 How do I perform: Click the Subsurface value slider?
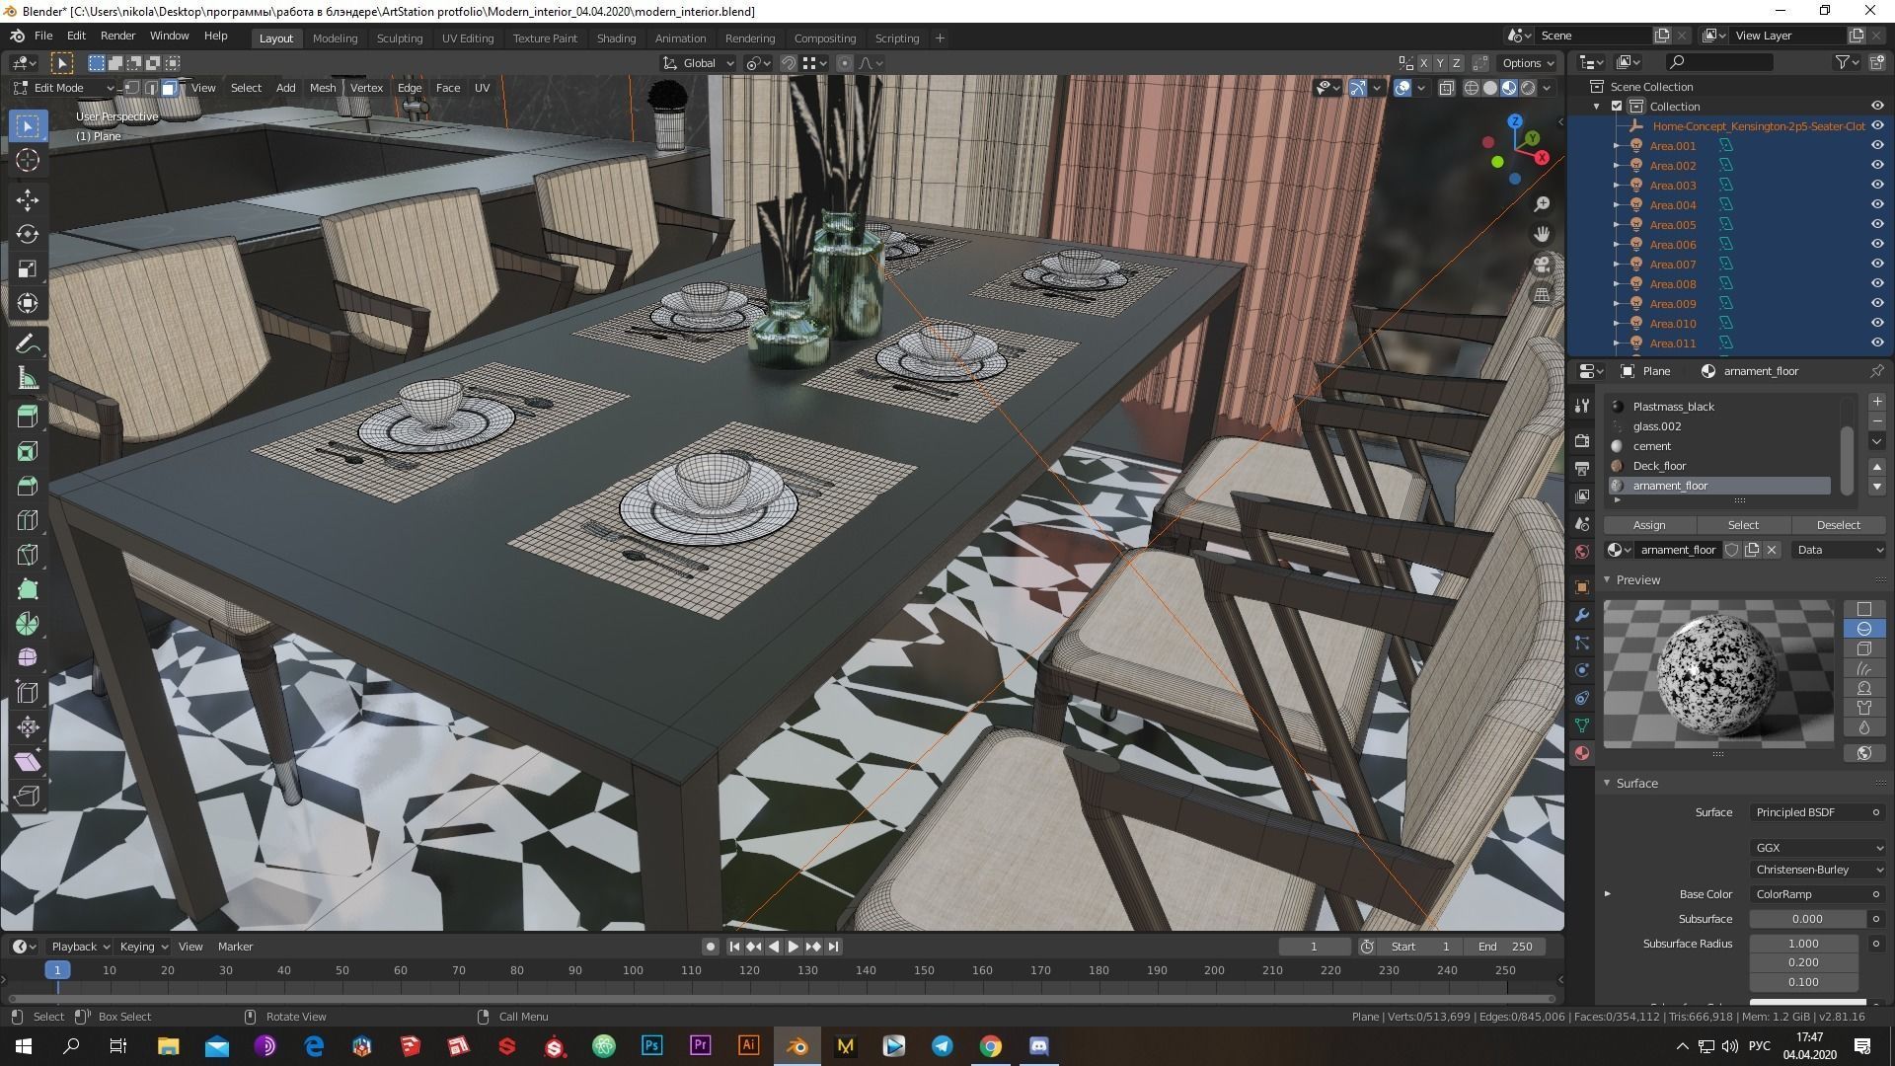click(1807, 919)
